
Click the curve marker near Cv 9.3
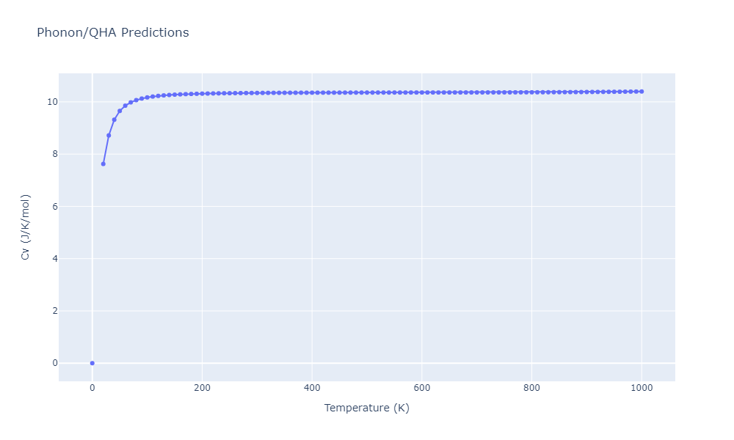tap(114, 120)
